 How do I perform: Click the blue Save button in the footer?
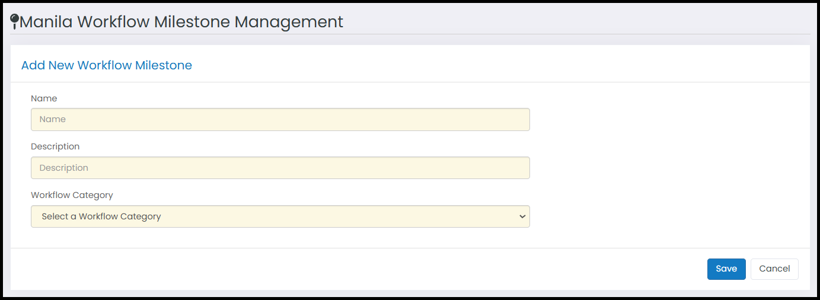(x=726, y=269)
